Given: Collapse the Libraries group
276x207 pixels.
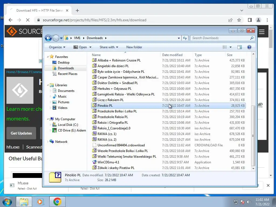Looking at the screenshot, I should 48,85.
